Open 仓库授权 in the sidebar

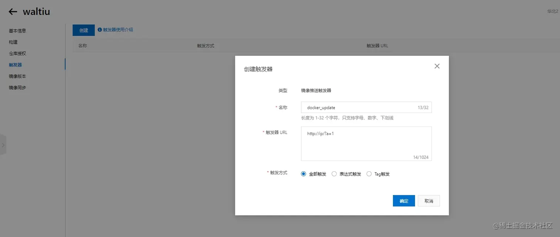pos(17,54)
